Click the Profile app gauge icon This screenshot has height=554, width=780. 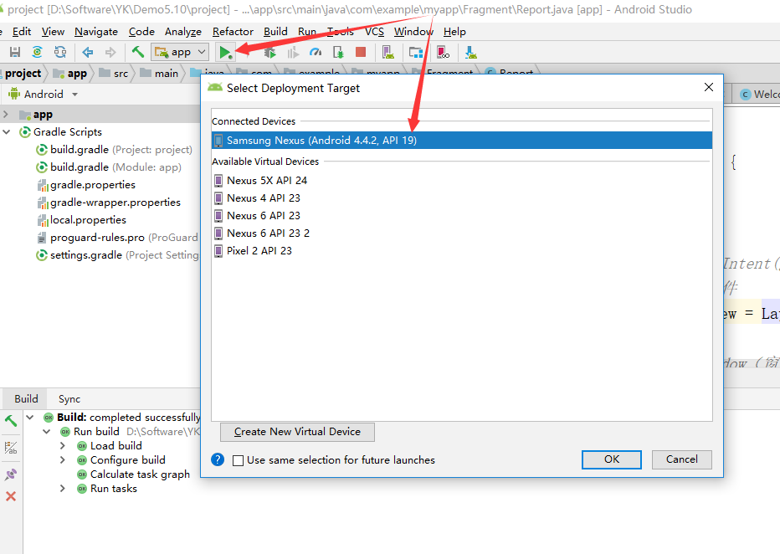tap(316, 52)
